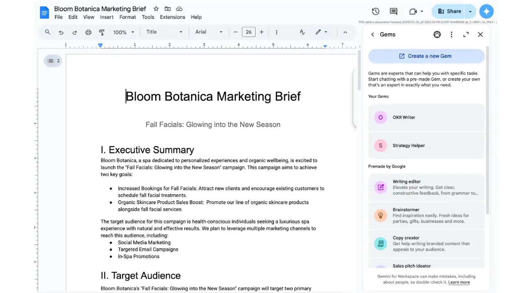Click the editing mode pencil icon

[x=318, y=32]
